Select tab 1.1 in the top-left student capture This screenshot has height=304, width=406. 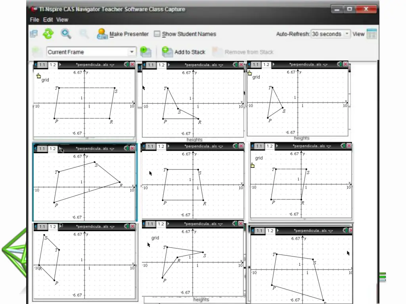pyautogui.click(x=42, y=65)
